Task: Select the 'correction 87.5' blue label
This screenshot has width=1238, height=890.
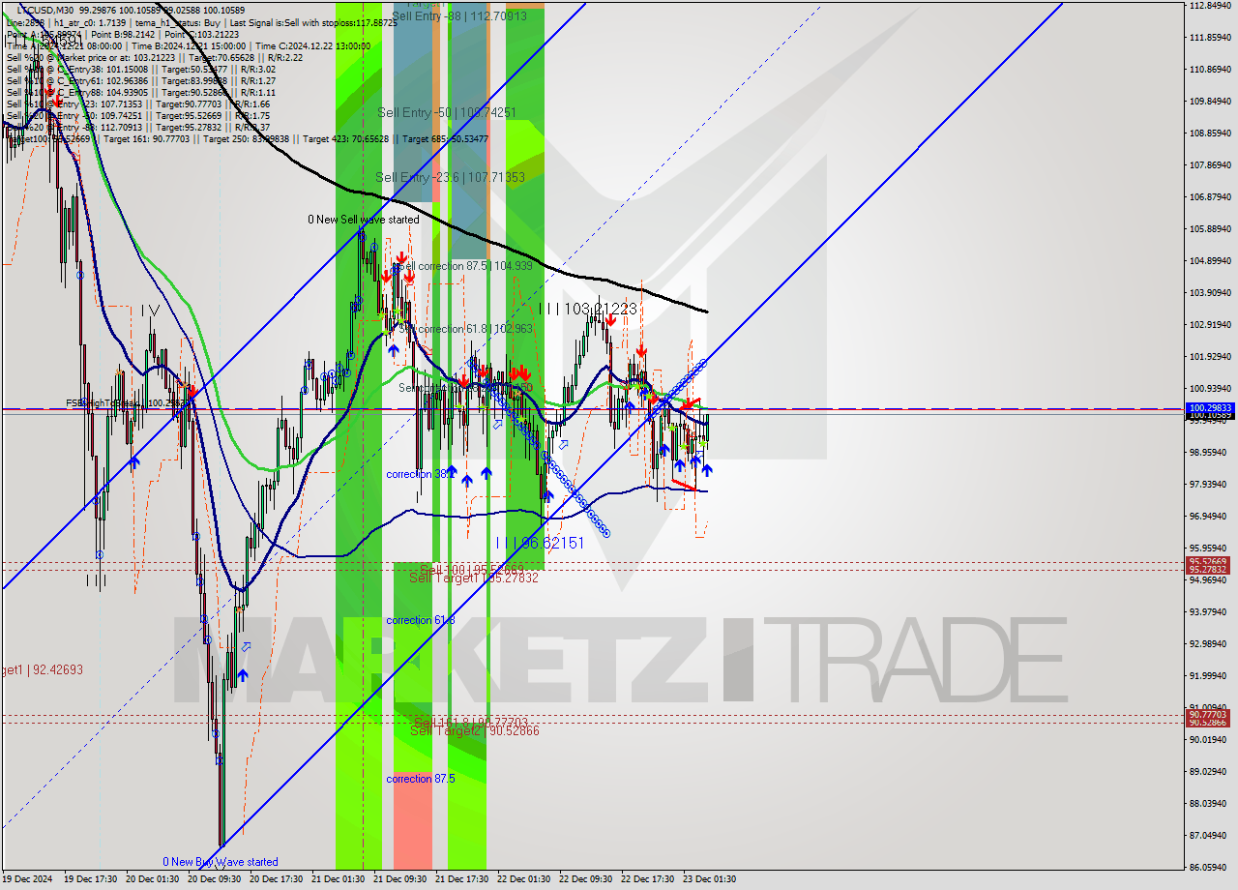Action: click(x=421, y=779)
